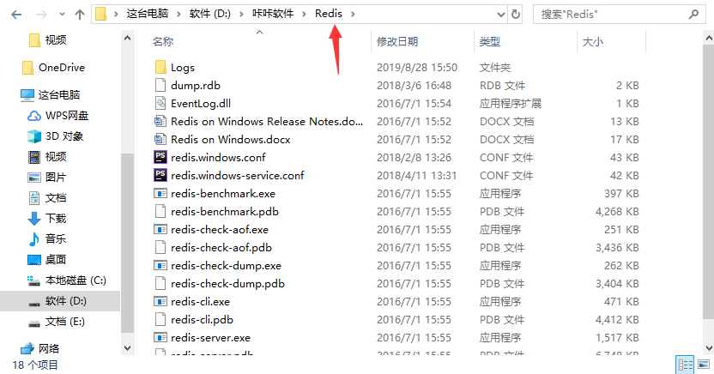Select redis-server.exe icon
714x374 pixels.
coord(160,338)
